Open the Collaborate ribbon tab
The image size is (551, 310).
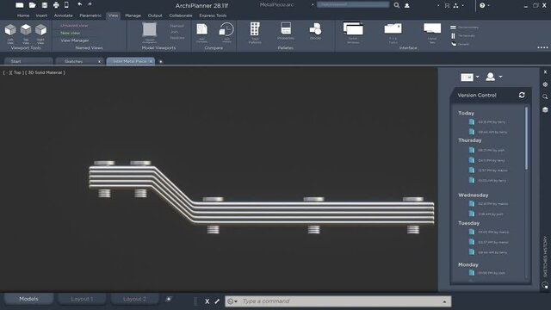(181, 15)
